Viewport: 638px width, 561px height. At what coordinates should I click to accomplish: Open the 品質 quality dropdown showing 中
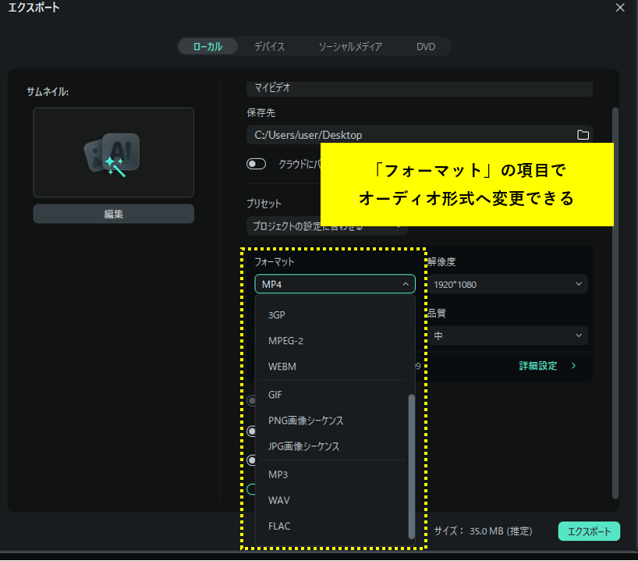(508, 335)
